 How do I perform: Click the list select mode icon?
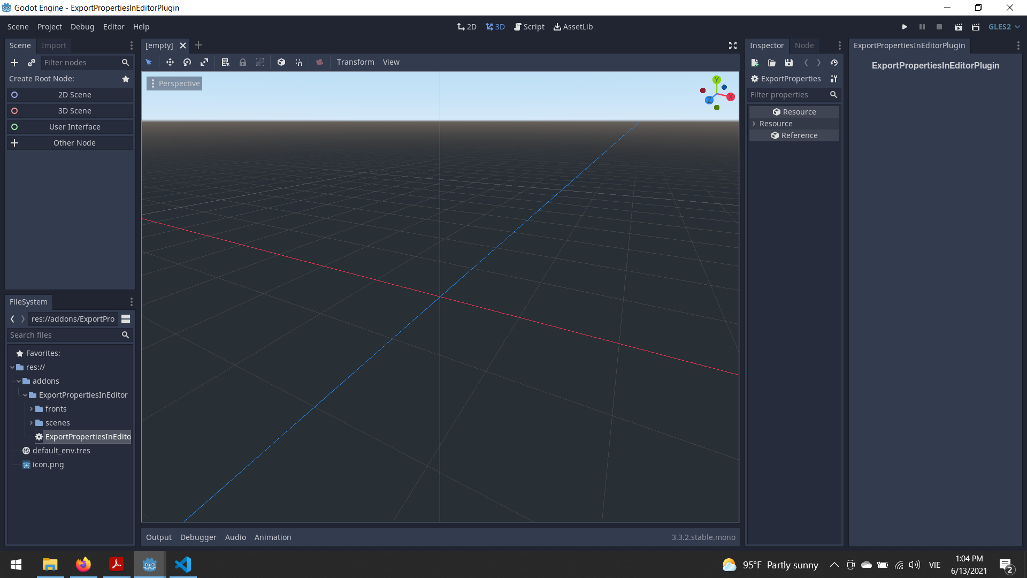click(225, 62)
